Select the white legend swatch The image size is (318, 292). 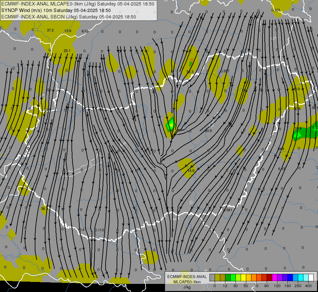point(311,277)
